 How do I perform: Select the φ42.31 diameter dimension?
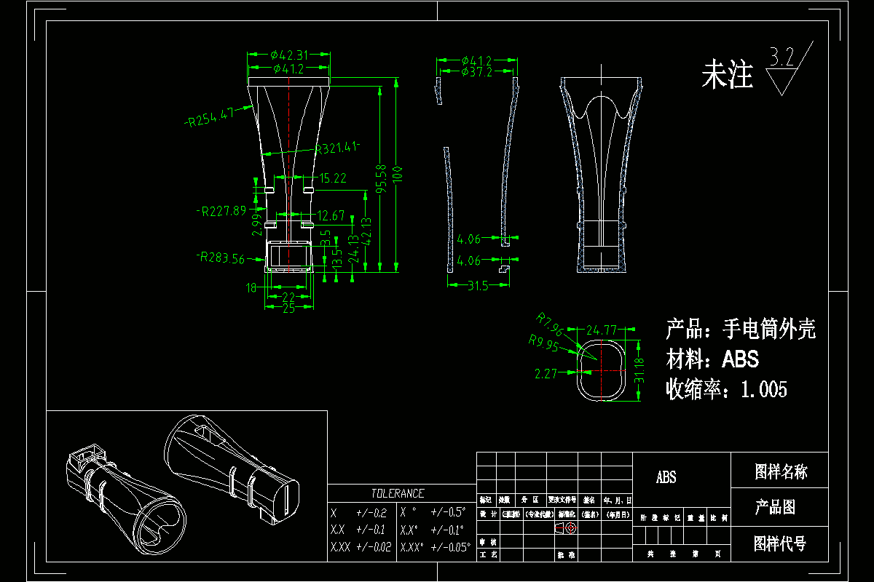(289, 53)
